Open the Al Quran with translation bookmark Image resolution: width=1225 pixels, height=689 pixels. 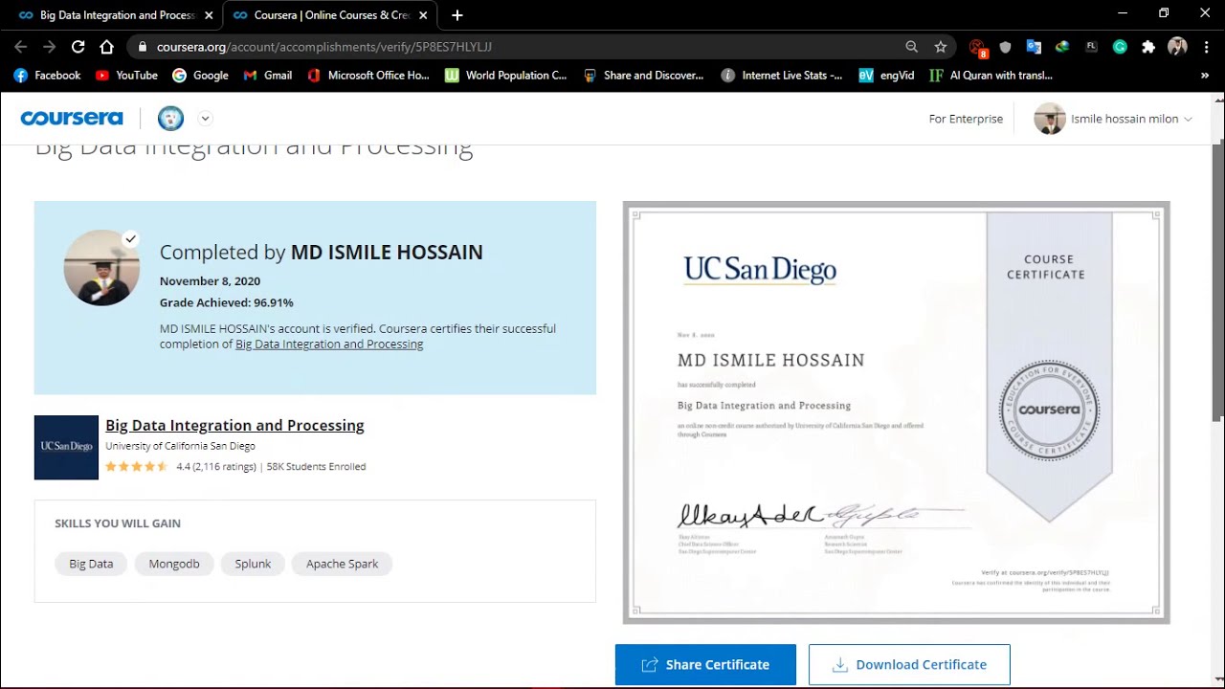991,75
